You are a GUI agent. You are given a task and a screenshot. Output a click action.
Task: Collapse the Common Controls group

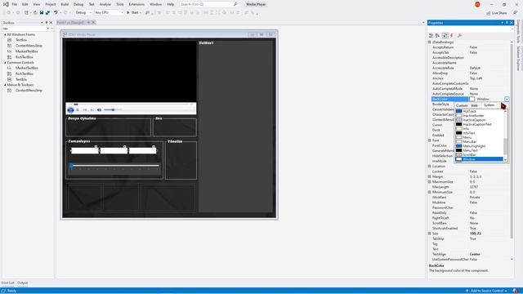pyautogui.click(x=5, y=63)
